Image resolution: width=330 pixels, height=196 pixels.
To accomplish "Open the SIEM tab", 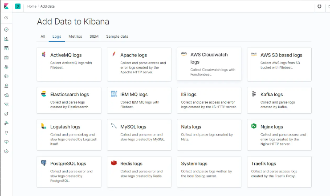I will pos(94,36).
